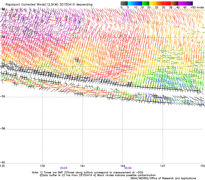The width and height of the screenshot is (205, 180).
Task: Click the orange 25-30 knots legend swatch
Action: tap(160, 3)
